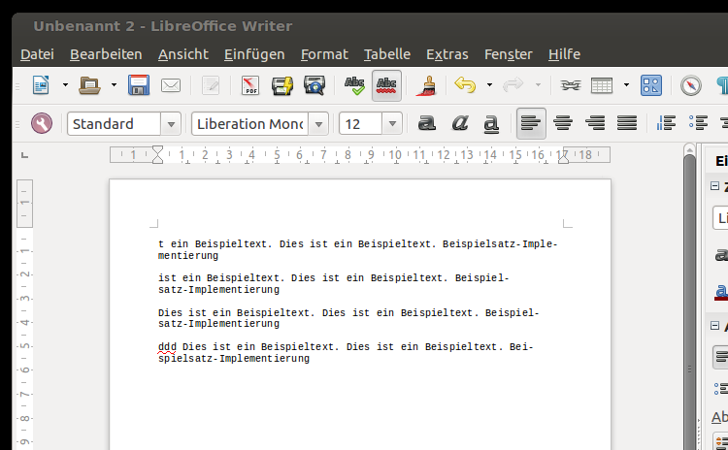Open the Ansicht menu
The image size is (728, 450).
(x=182, y=54)
